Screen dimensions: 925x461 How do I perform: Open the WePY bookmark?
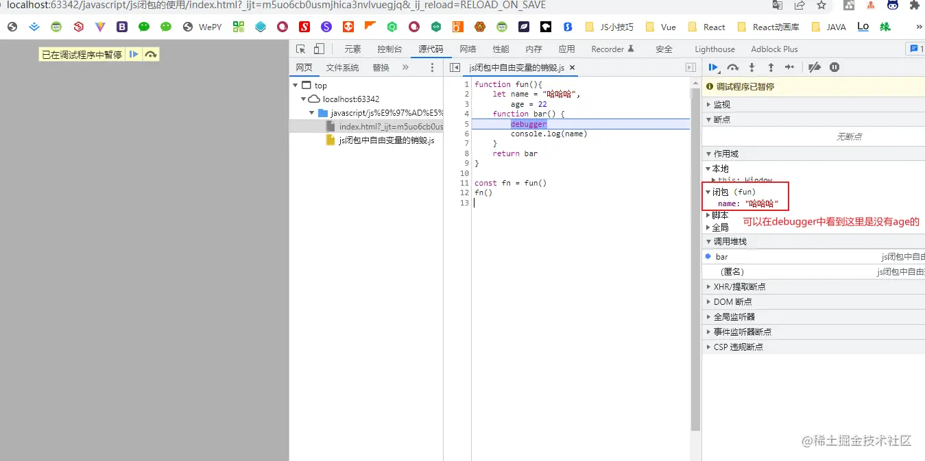pos(202,27)
